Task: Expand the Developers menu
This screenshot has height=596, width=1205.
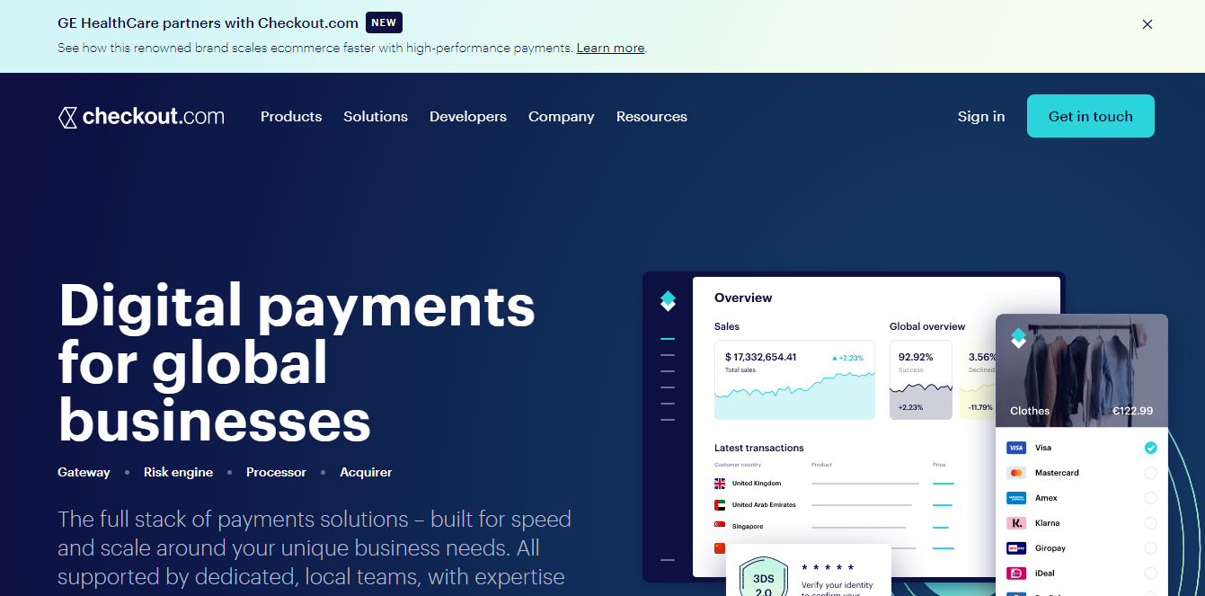Action: 468,117
